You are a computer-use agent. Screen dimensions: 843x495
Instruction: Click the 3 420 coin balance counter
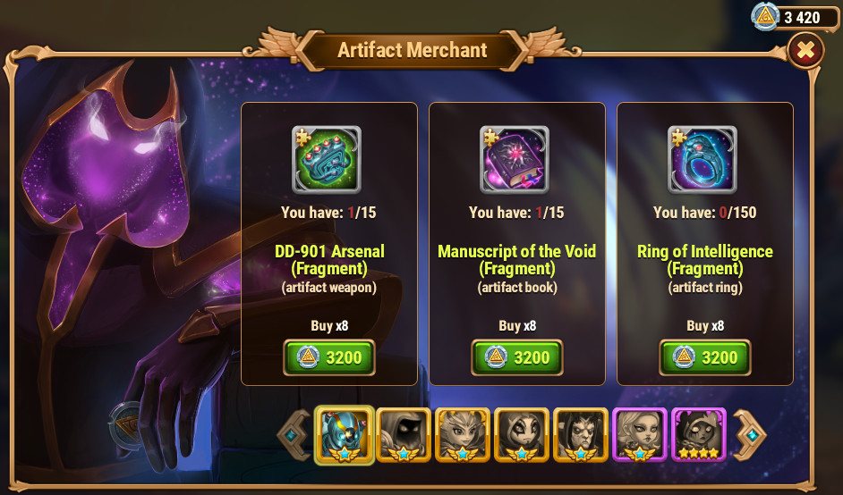(x=802, y=18)
